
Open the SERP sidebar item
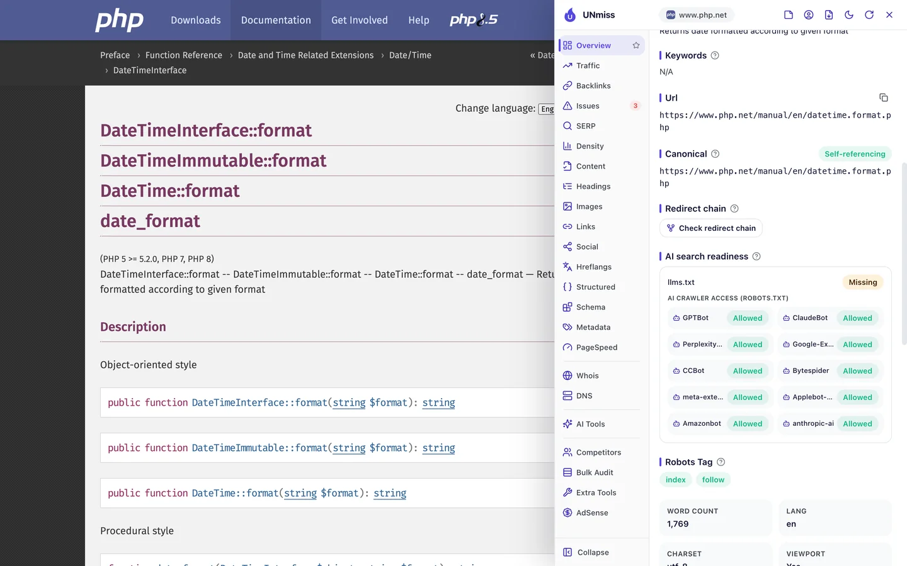click(602, 126)
